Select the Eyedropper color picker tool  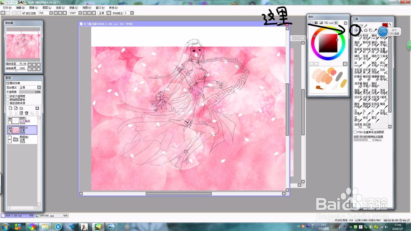(x=375, y=30)
